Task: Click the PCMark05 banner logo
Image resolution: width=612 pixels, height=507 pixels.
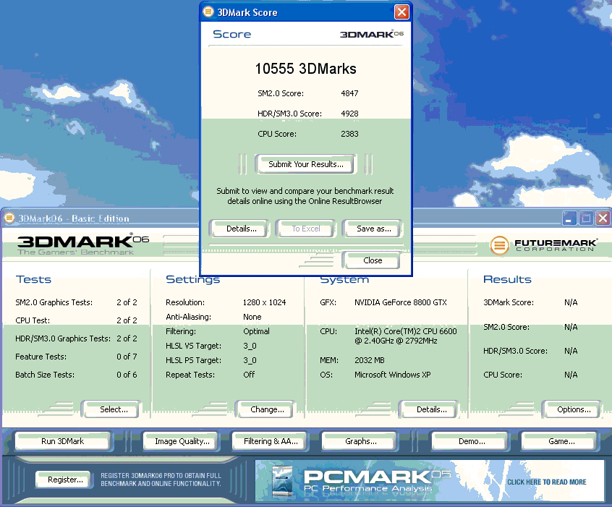Action: pos(377,480)
